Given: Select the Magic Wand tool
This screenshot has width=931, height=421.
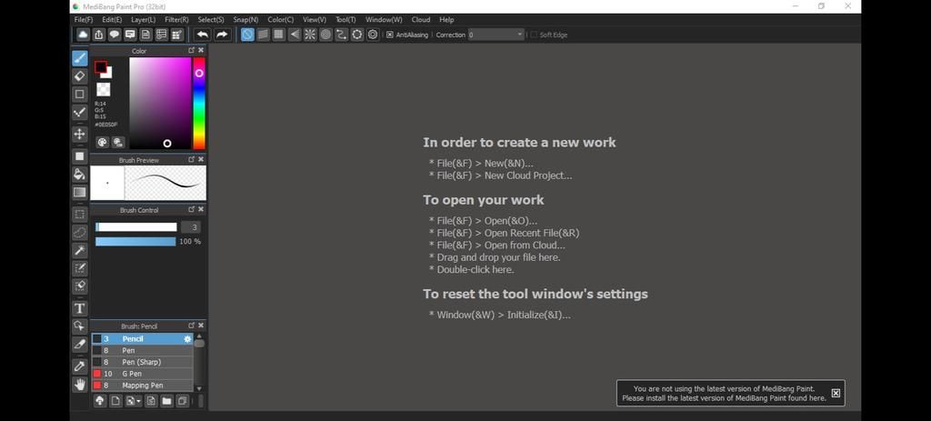Looking at the screenshot, I should click(80, 251).
